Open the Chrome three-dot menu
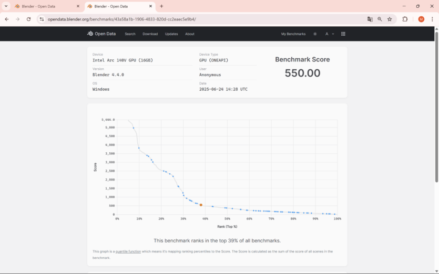The height and width of the screenshot is (274, 439). pos(432,19)
